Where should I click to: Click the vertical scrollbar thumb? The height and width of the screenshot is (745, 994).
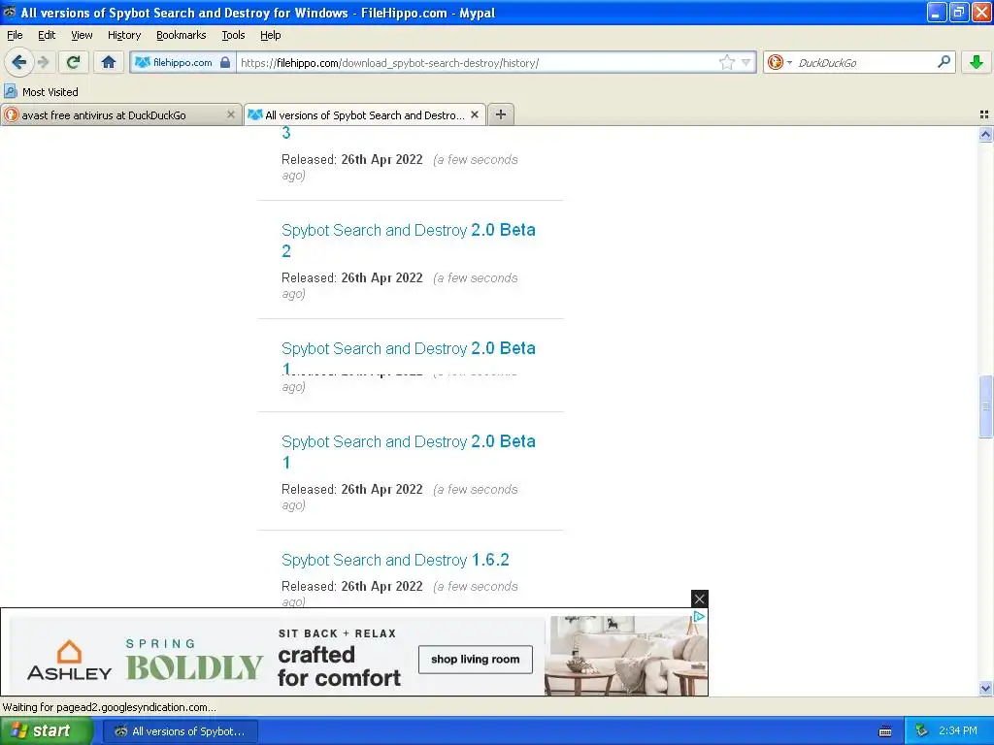click(x=986, y=406)
